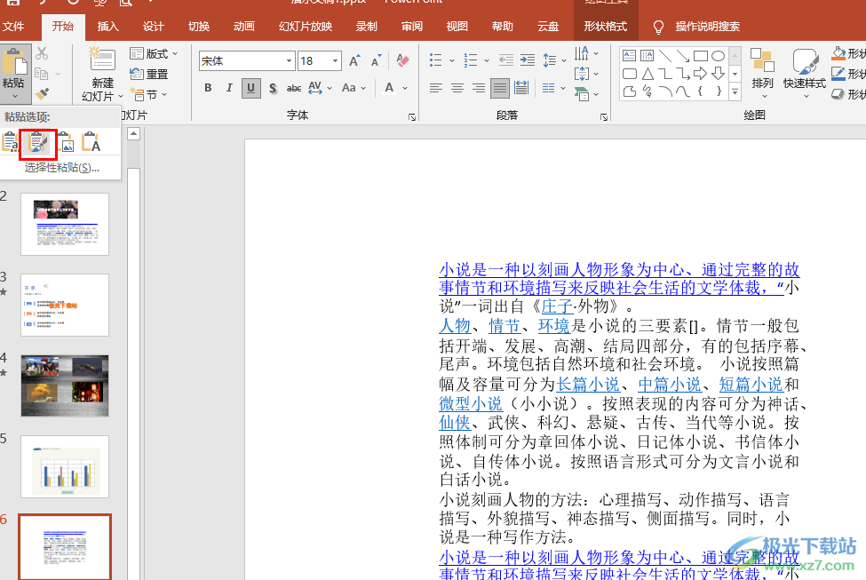Viewport: 866px width, 580px height.
Task: Select the keep text only paste option
Action: coord(91,143)
